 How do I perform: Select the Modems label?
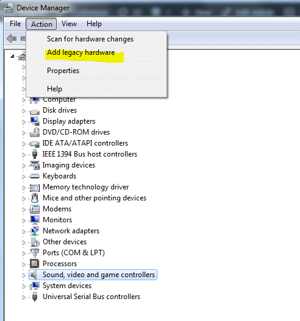(57, 209)
